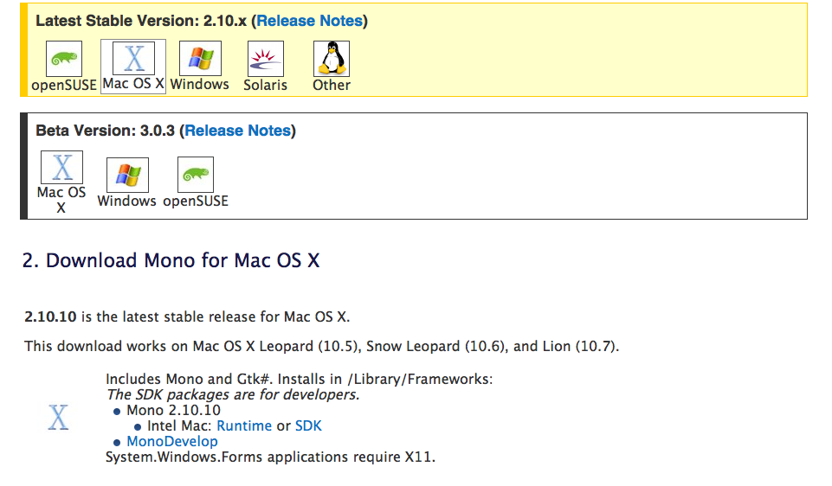
Task: Open Release Notes for stable version 2.10.x
Action: 309,21
